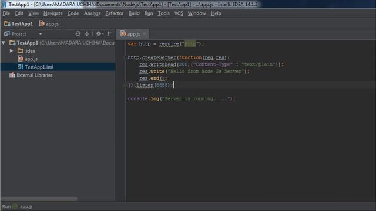Open the Run menu

pos(149,13)
